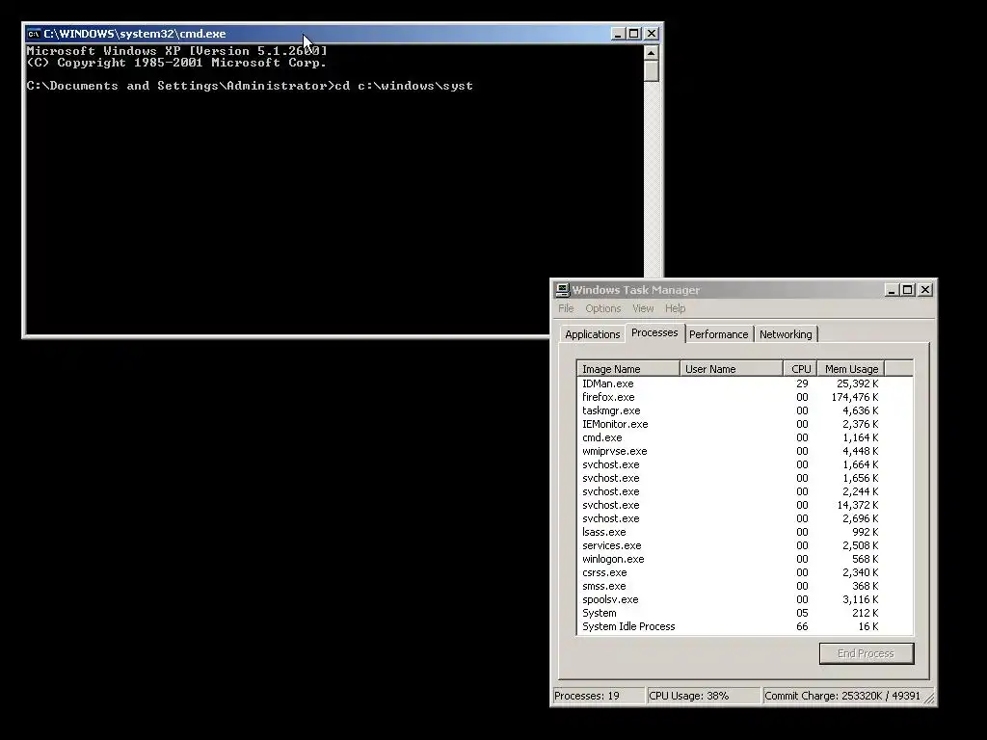Screen dimensions: 987x740
Task: Select the lsass.exe process row
Action: pyautogui.click(x=745, y=532)
